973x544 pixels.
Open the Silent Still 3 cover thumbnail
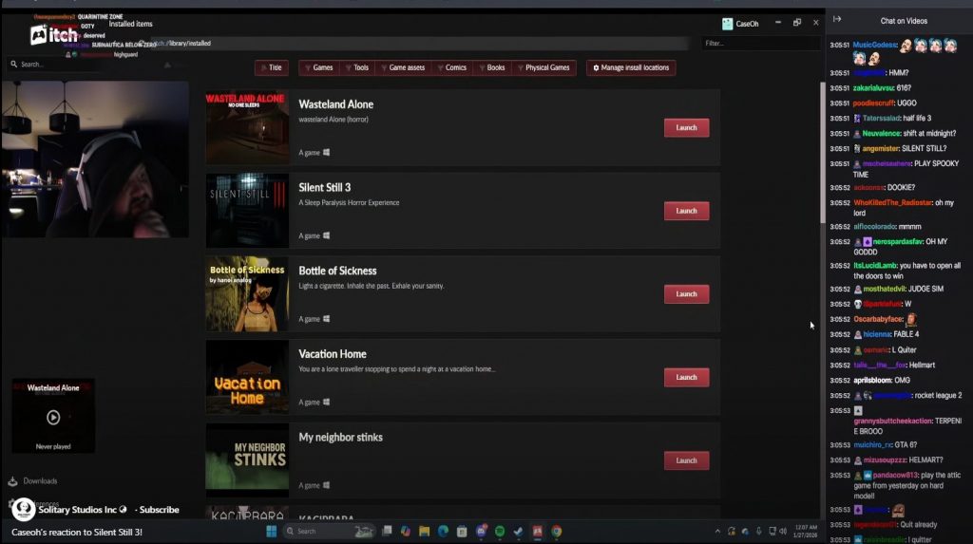point(247,210)
